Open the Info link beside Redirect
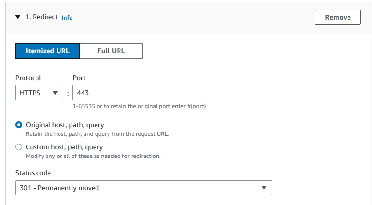Image resolution: width=372 pixels, height=205 pixels. (67, 18)
